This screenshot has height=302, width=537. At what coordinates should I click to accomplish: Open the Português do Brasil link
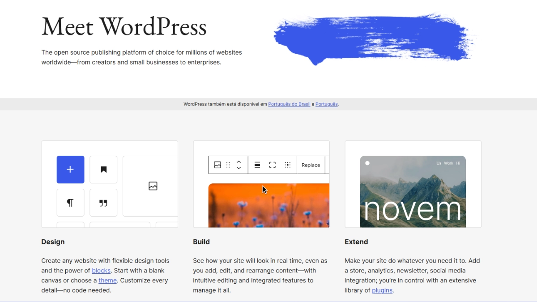pos(289,104)
